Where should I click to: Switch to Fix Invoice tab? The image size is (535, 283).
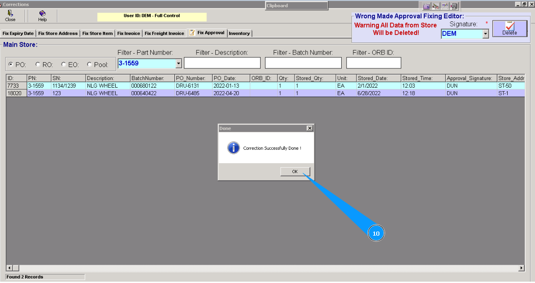click(129, 34)
